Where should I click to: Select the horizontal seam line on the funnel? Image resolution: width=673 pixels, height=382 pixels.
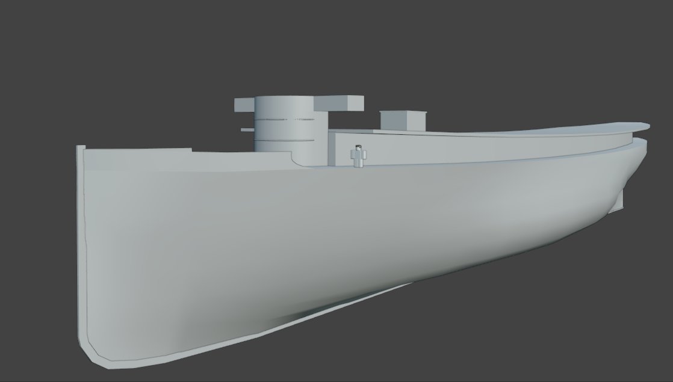(x=283, y=119)
